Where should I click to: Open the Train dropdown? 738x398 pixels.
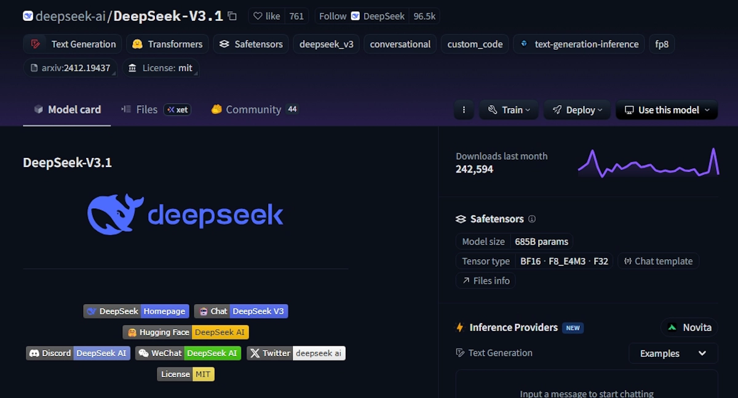click(509, 109)
